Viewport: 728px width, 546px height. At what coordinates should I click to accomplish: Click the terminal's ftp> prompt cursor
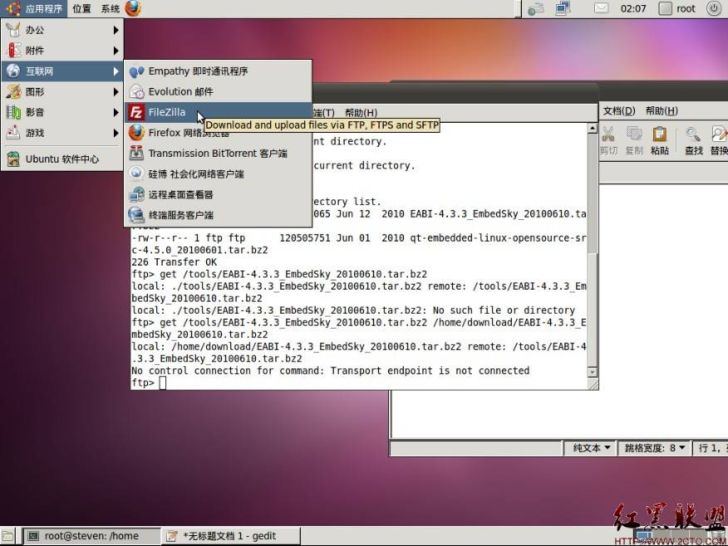(x=163, y=383)
